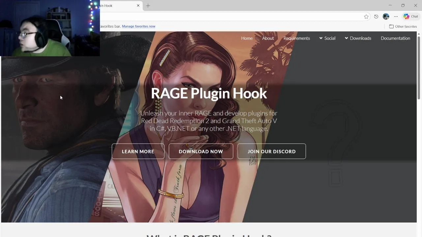422x237 pixels.
Task: Open the Other favorites folder
Action: pos(403,26)
